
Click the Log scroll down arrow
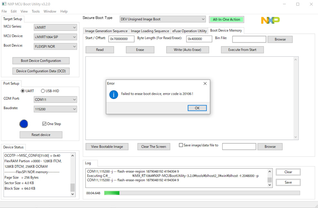point(270,185)
